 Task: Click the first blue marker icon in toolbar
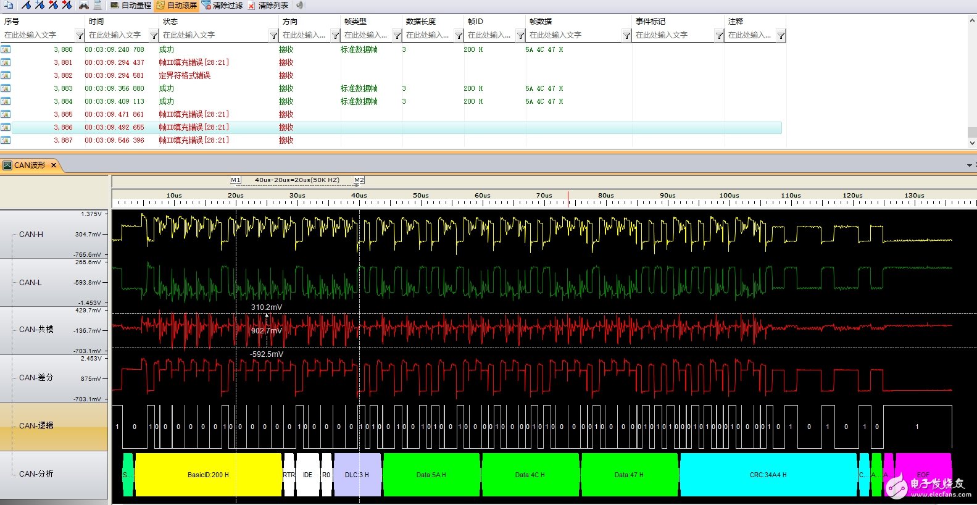click(x=27, y=5)
